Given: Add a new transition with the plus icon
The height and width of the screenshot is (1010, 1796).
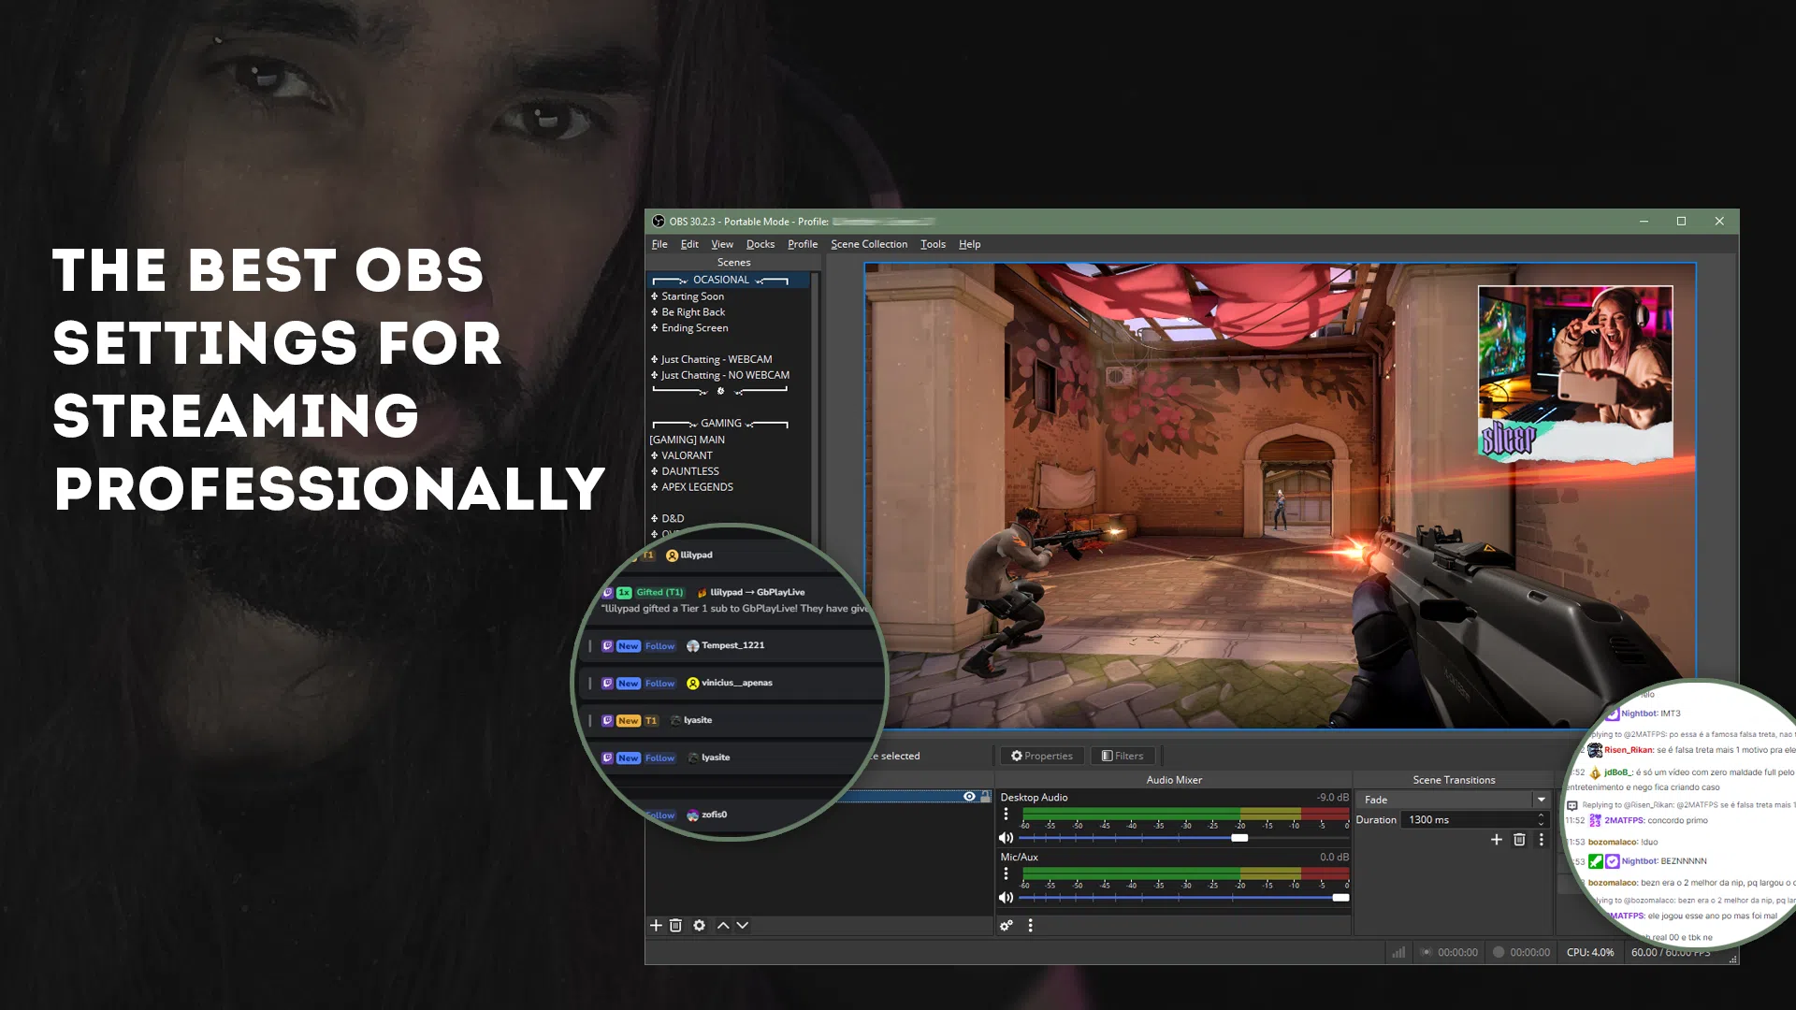Looking at the screenshot, I should tap(1497, 840).
